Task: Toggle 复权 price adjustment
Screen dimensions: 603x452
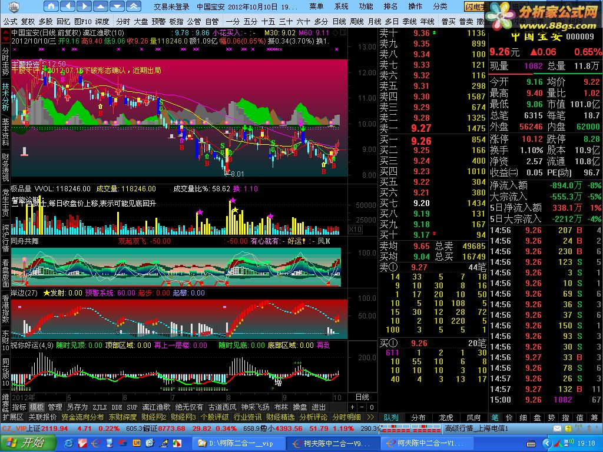Action: 28,22
